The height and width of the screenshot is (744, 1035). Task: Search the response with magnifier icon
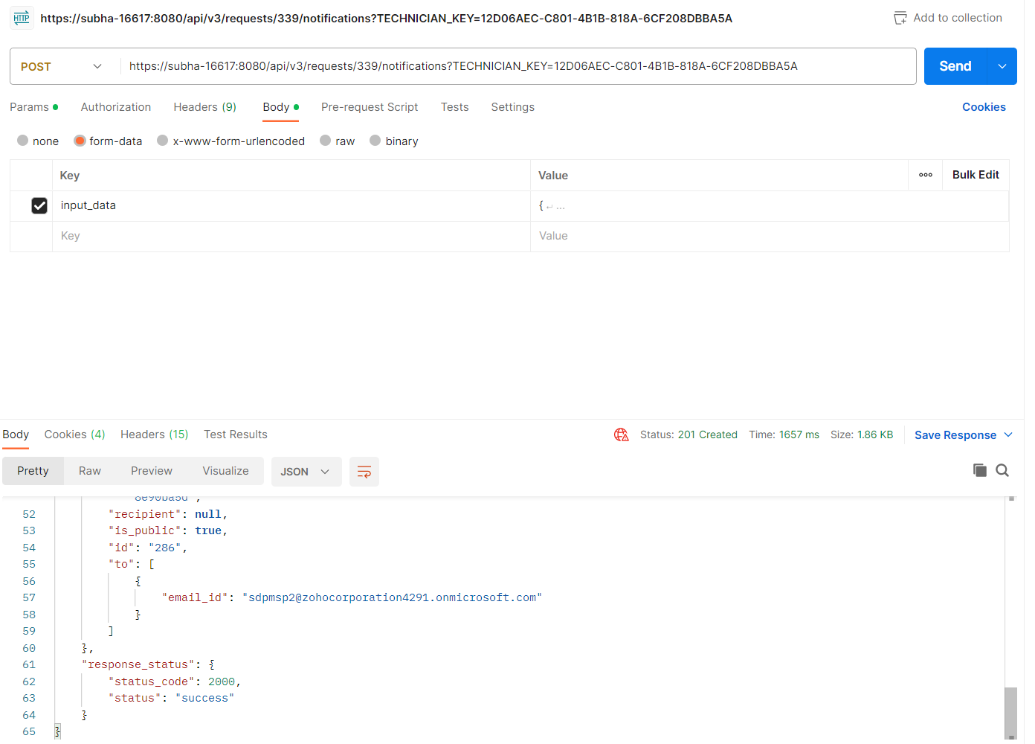coord(1002,470)
